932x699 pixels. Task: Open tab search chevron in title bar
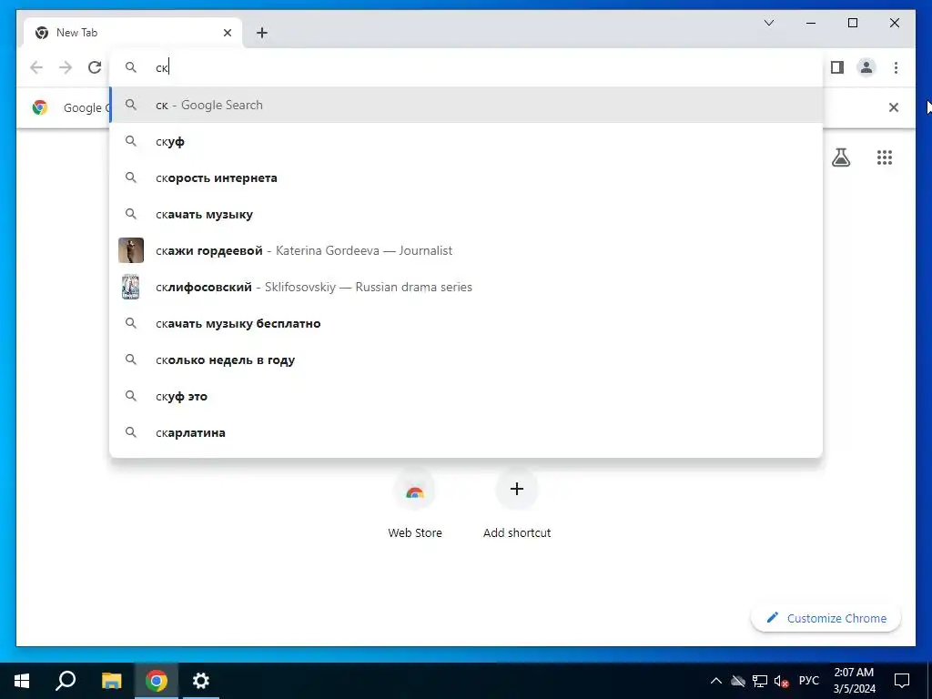[x=768, y=23]
